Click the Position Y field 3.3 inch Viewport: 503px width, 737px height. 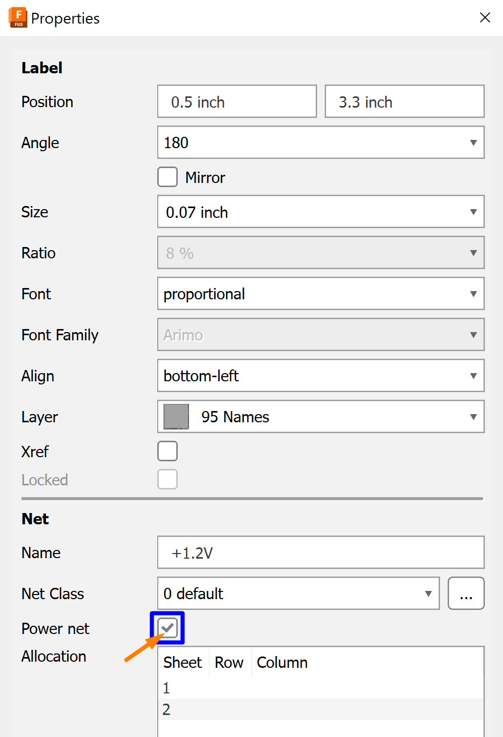click(x=404, y=101)
